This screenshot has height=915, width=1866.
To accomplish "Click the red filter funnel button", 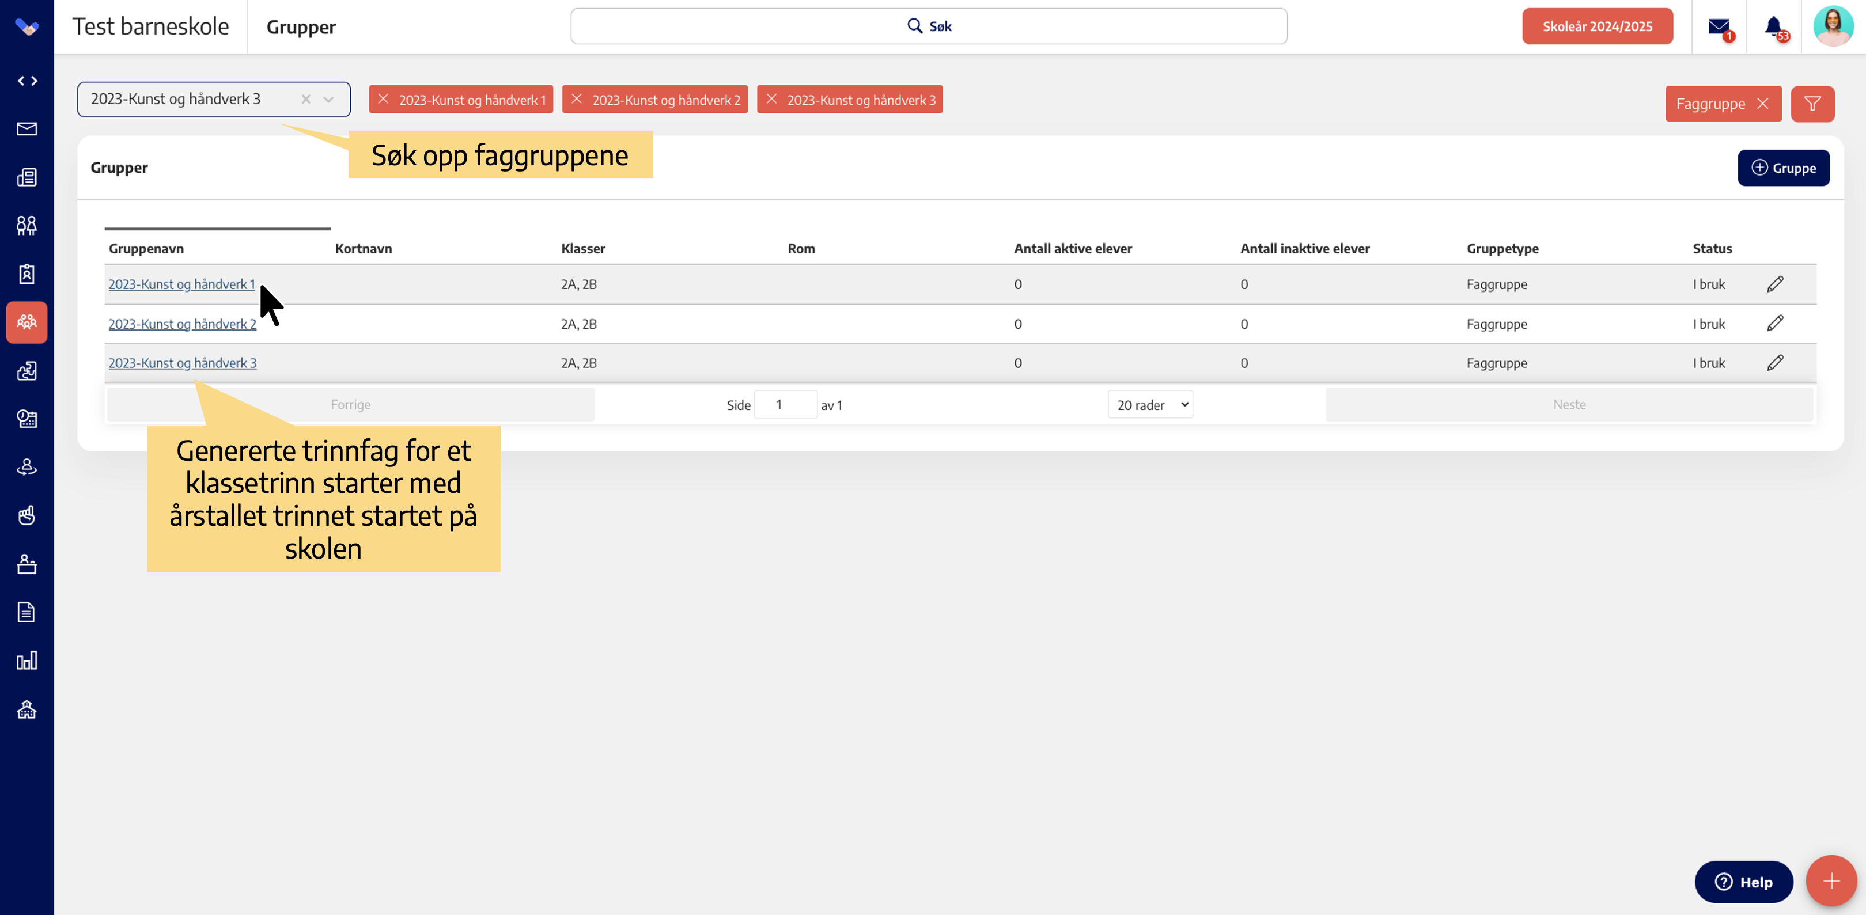I will point(1812,104).
